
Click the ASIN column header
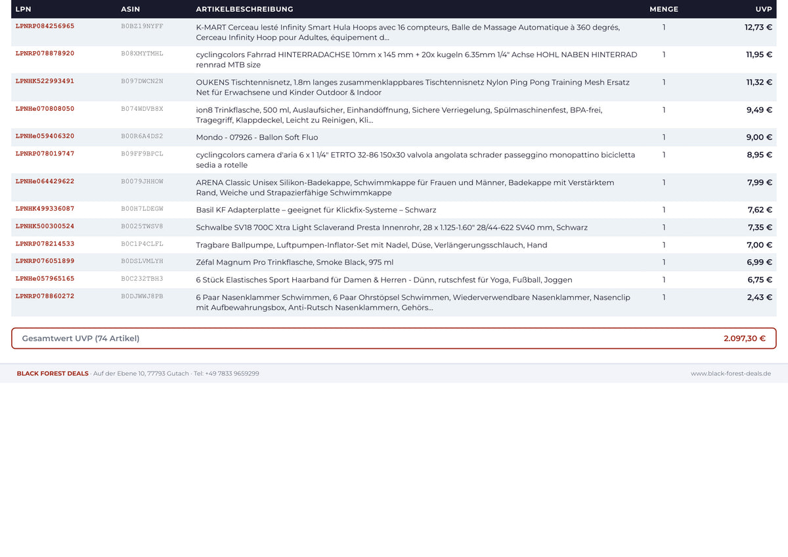point(131,9)
